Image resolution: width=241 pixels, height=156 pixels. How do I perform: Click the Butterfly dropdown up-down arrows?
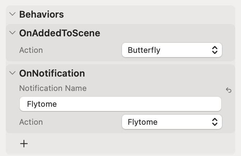coord(215,50)
